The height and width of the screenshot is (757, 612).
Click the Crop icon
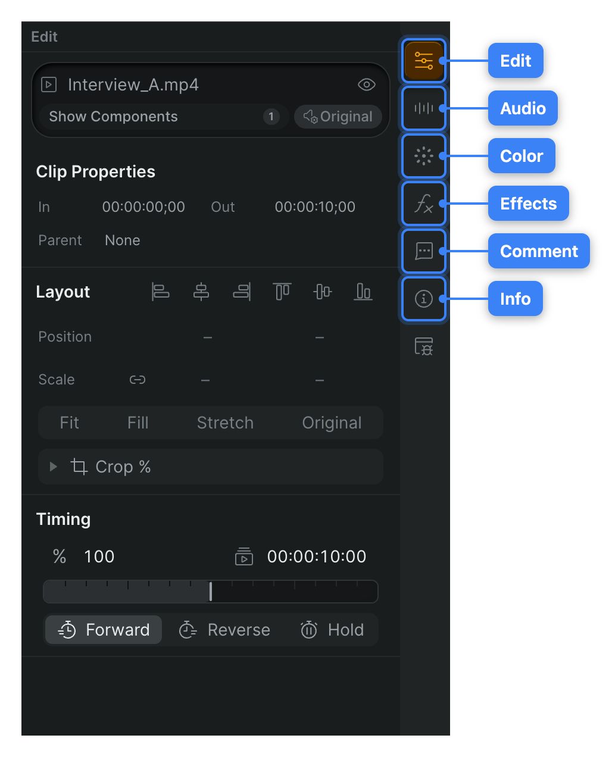(79, 467)
